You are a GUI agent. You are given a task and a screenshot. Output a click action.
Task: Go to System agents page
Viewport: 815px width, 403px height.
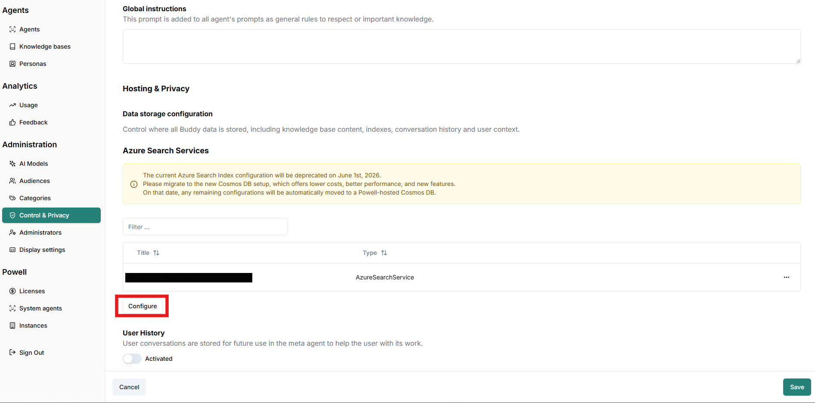(x=51, y=308)
